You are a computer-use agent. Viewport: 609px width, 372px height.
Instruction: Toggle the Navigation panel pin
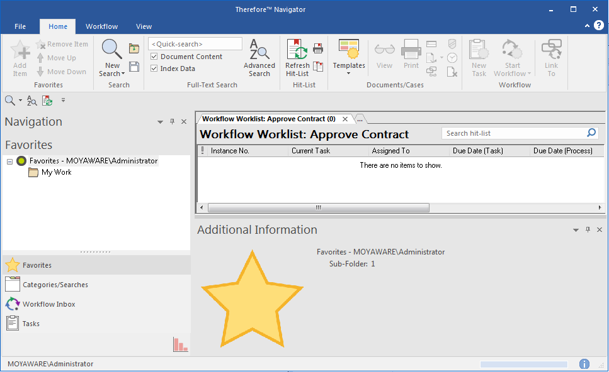pos(171,121)
